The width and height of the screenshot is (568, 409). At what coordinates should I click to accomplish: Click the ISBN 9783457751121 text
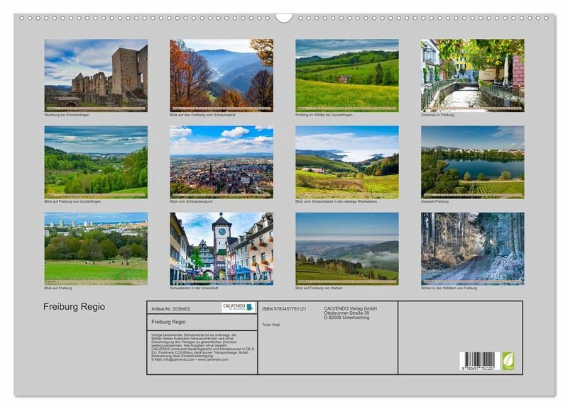pos(284,309)
